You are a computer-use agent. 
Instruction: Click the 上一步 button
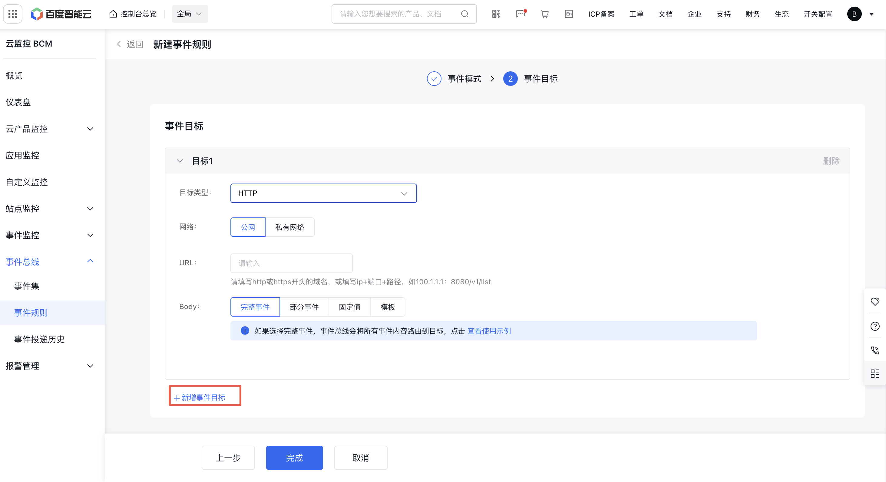click(x=228, y=458)
